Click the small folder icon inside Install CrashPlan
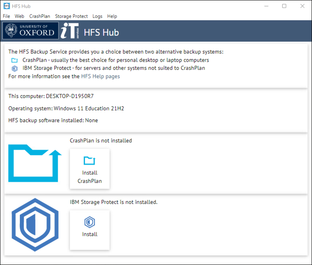 [90, 160]
